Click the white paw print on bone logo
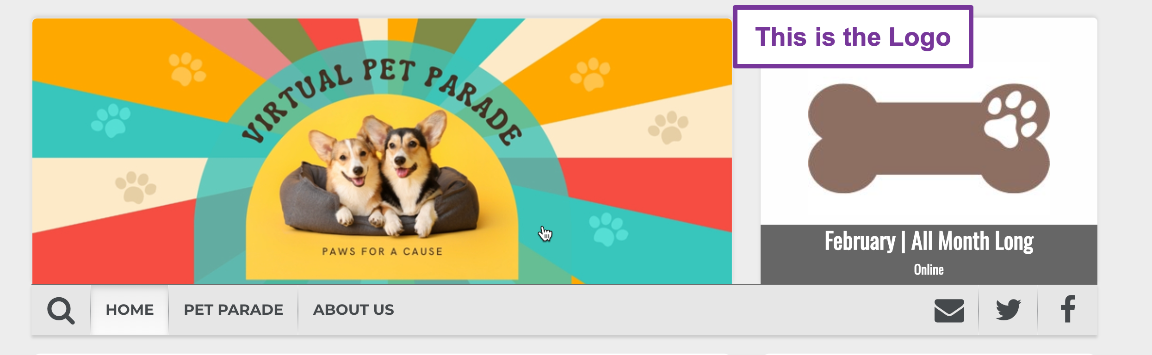 tap(1010, 118)
